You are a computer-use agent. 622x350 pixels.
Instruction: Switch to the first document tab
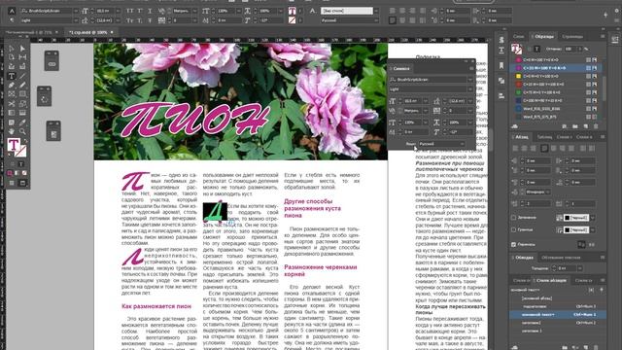[x=28, y=32]
